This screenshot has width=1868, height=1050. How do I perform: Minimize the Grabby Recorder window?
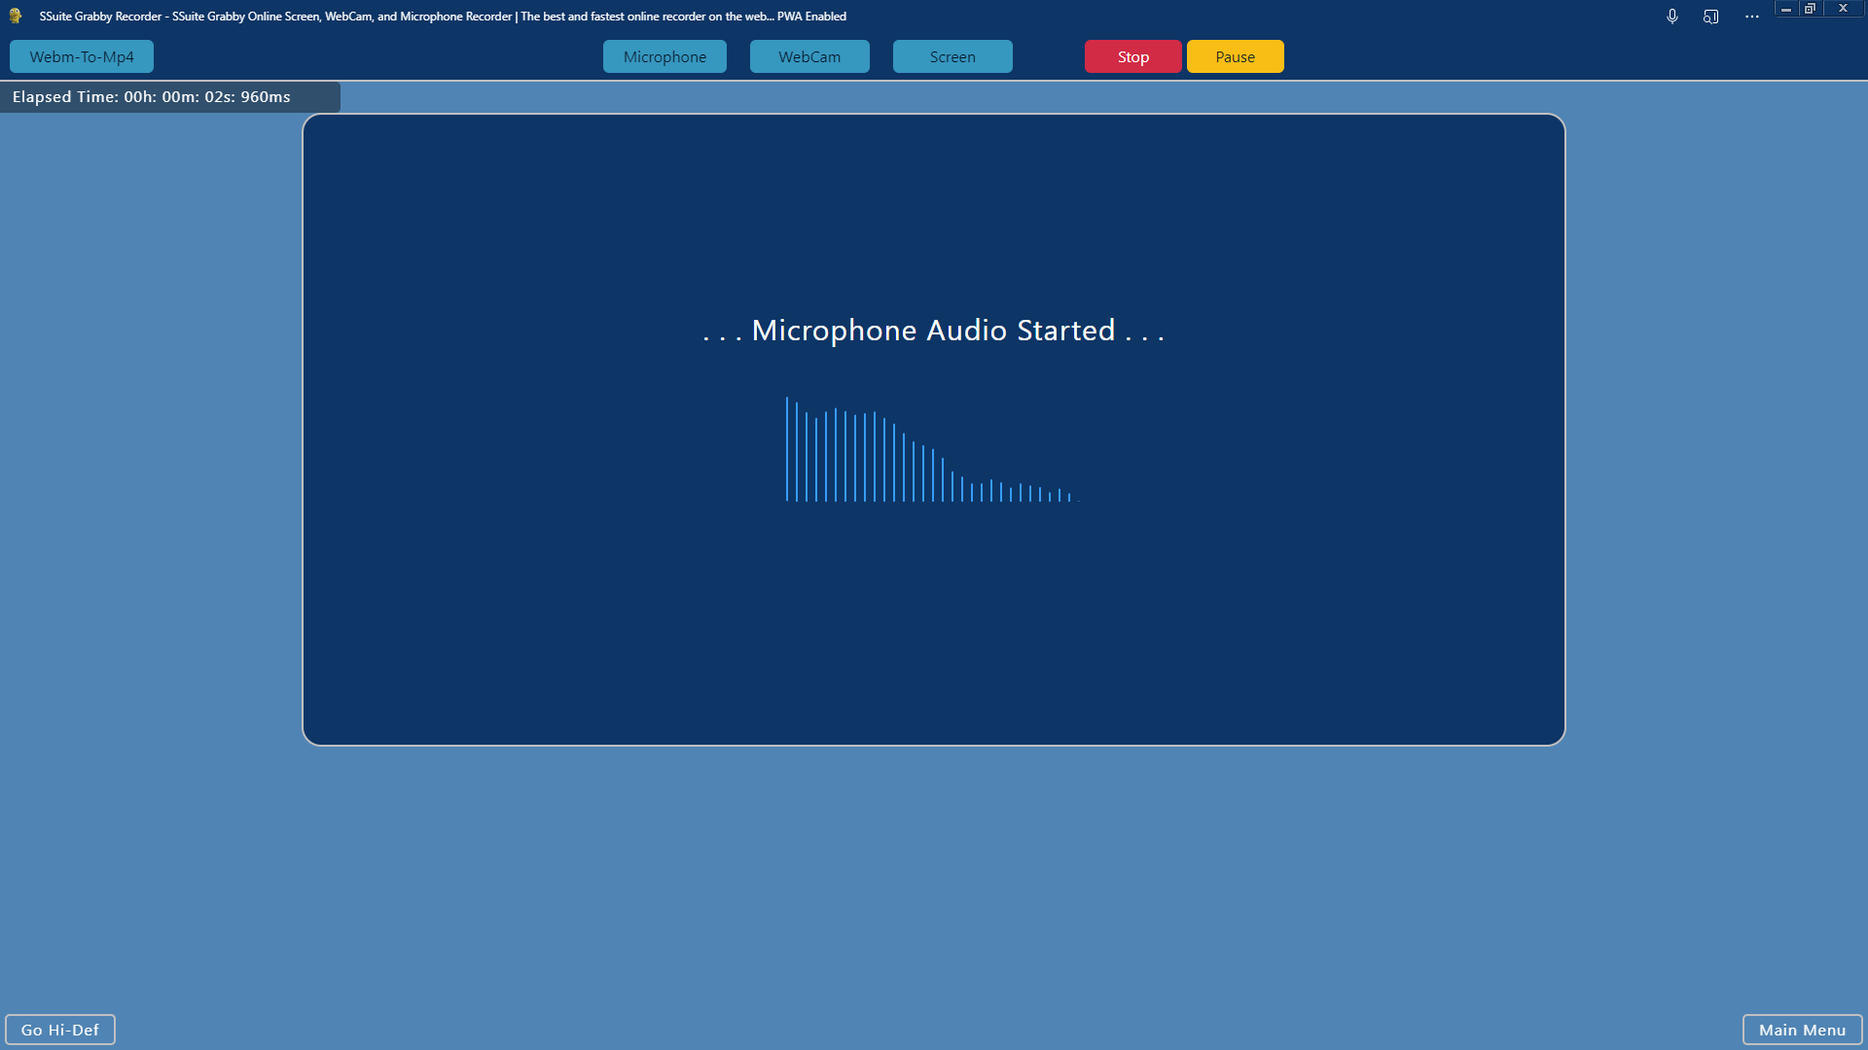click(x=1785, y=9)
